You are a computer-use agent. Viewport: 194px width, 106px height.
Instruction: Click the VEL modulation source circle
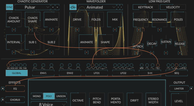(x=8, y=65)
